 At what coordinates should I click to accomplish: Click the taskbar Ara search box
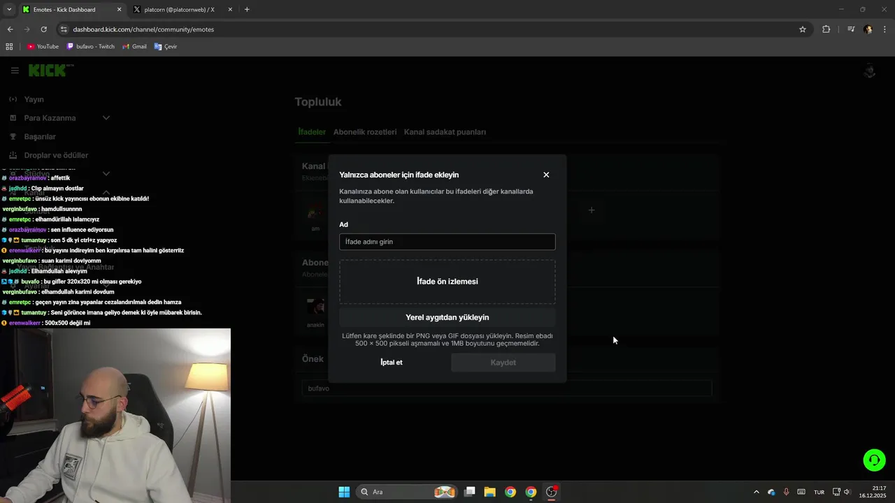[406, 492]
